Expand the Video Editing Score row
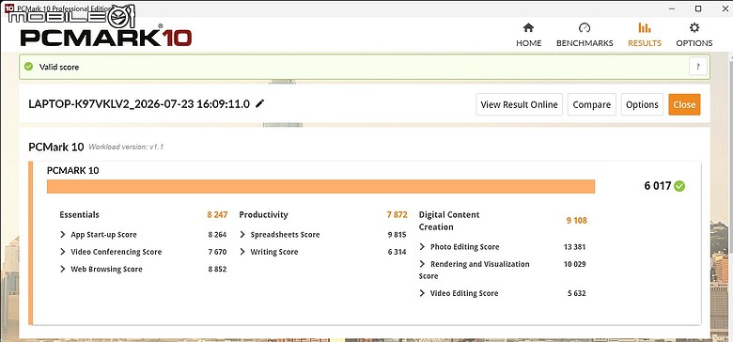The width and height of the screenshot is (733, 342). (x=422, y=293)
